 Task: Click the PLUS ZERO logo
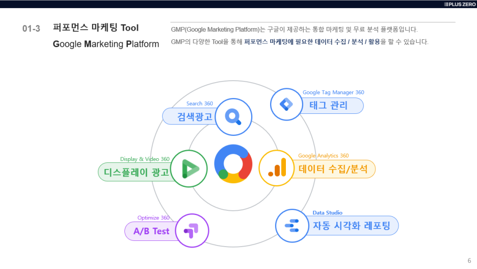click(x=460, y=4)
